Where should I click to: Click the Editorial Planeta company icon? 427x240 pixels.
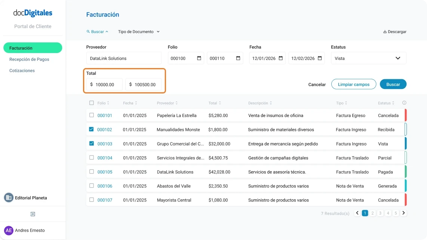tap(8, 197)
